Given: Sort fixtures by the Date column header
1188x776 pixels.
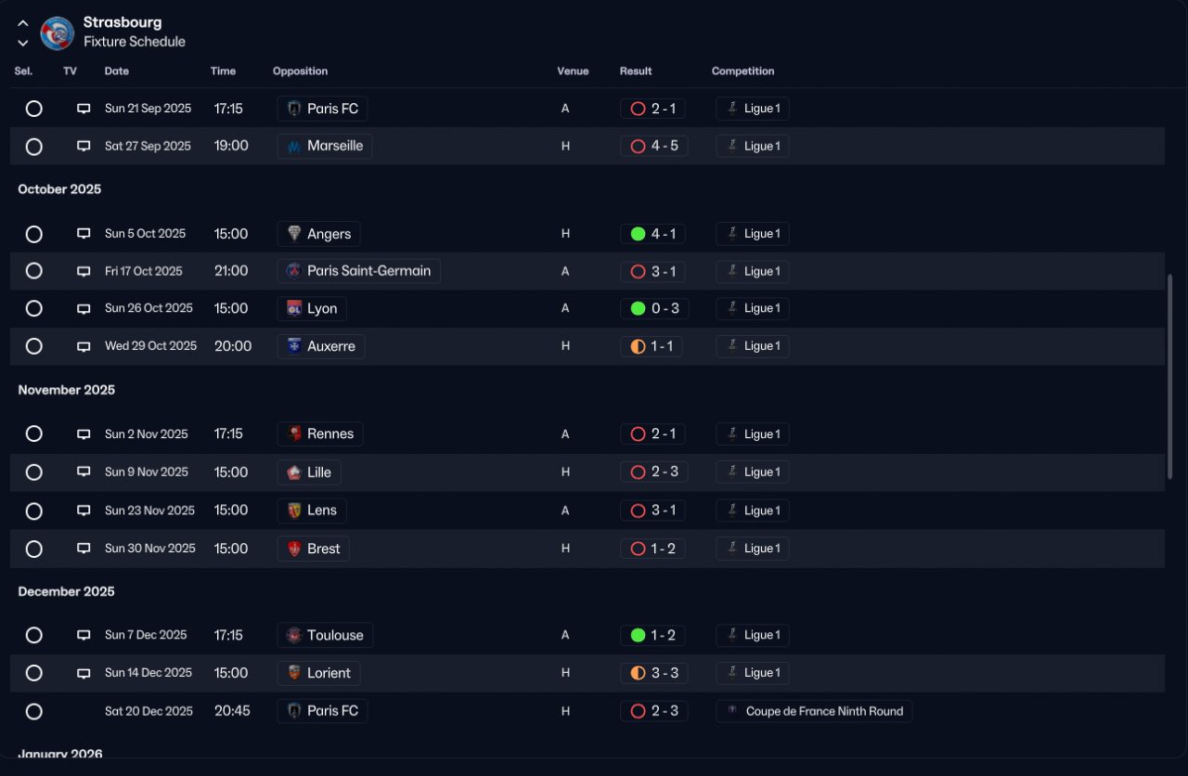Looking at the screenshot, I should coord(117,71).
